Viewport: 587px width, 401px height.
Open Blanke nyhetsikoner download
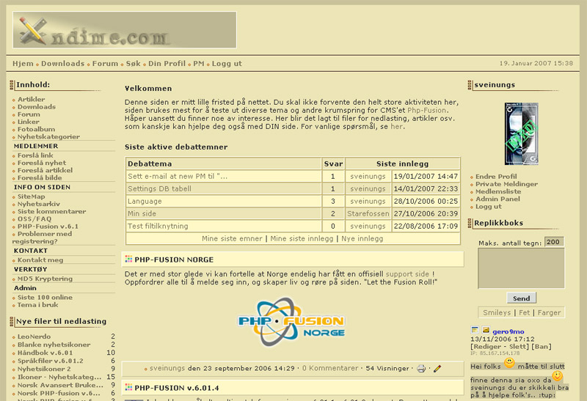(54, 345)
